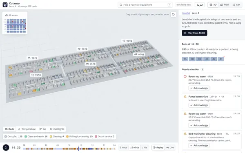Click the reset view rotate icon

tap(173, 15)
